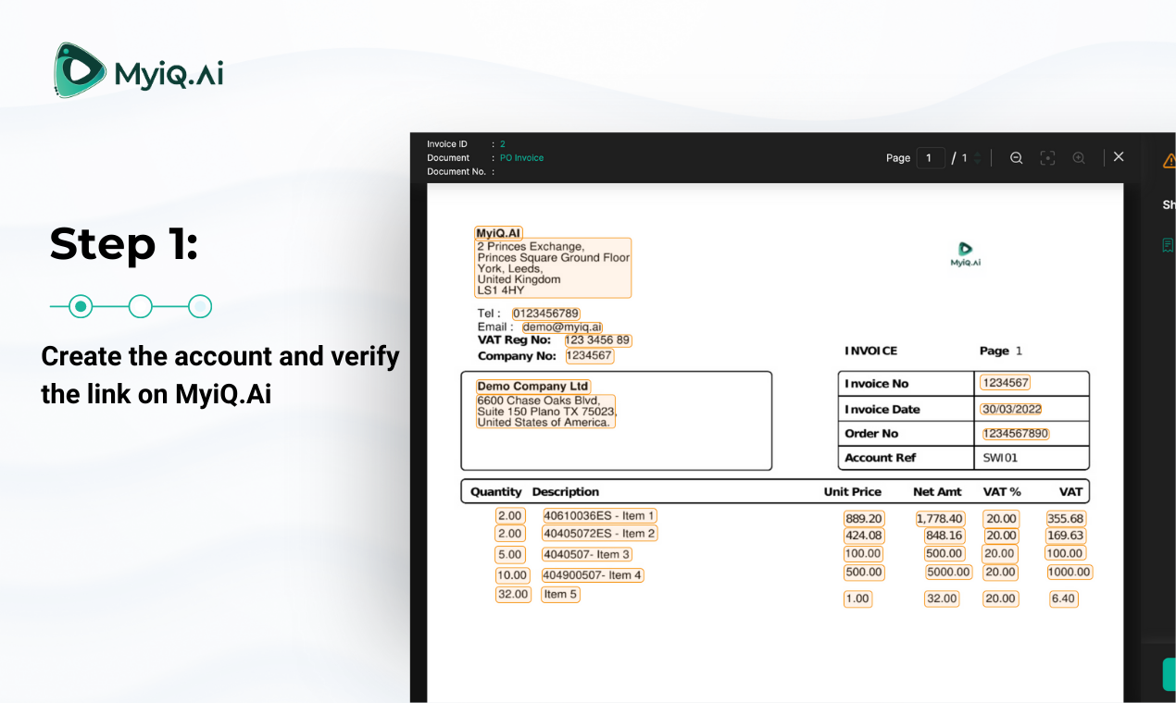Image resolution: width=1176 pixels, height=703 pixels.
Task: Select the Invoice Date 30/03/2022
Action: tap(1011, 409)
